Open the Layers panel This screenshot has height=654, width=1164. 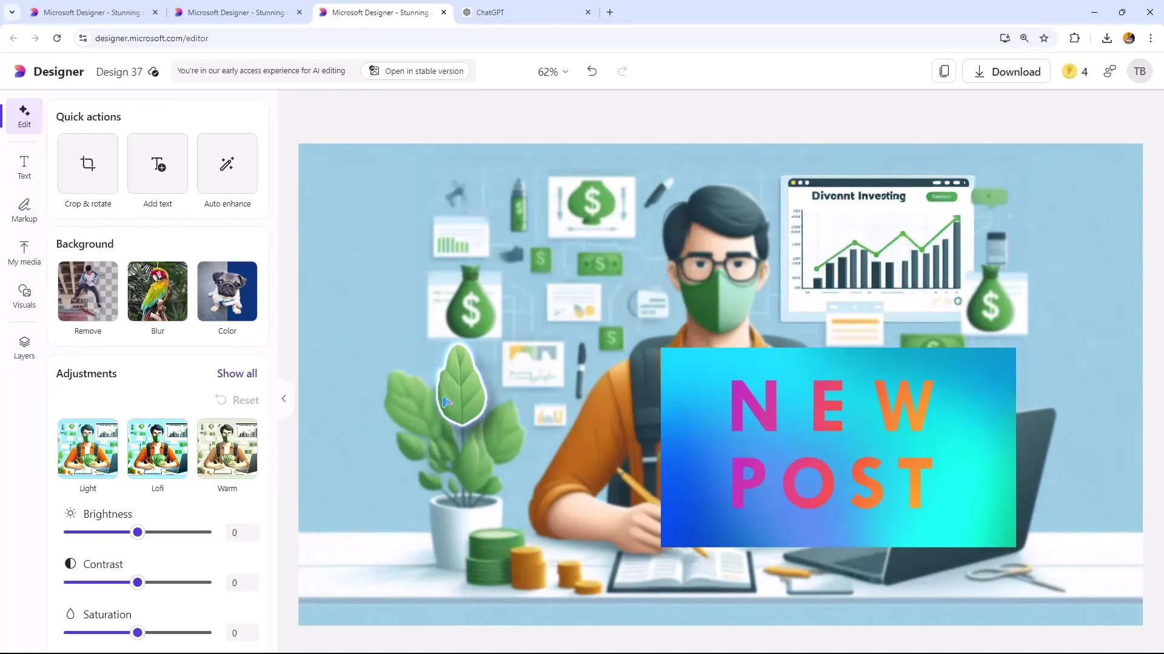point(24,348)
